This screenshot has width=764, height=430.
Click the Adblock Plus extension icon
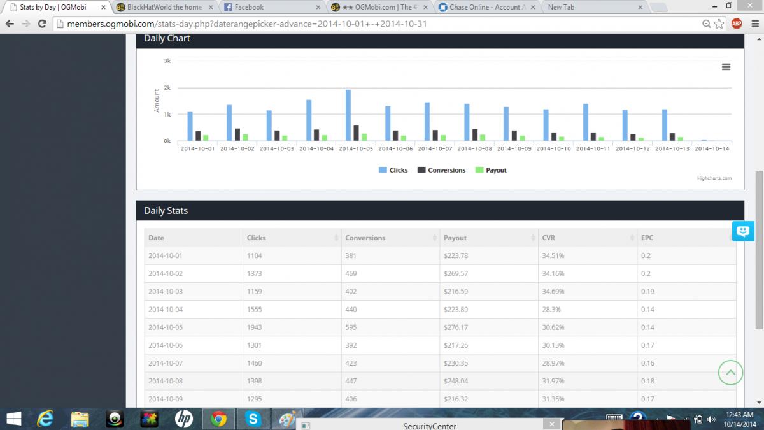tap(737, 24)
